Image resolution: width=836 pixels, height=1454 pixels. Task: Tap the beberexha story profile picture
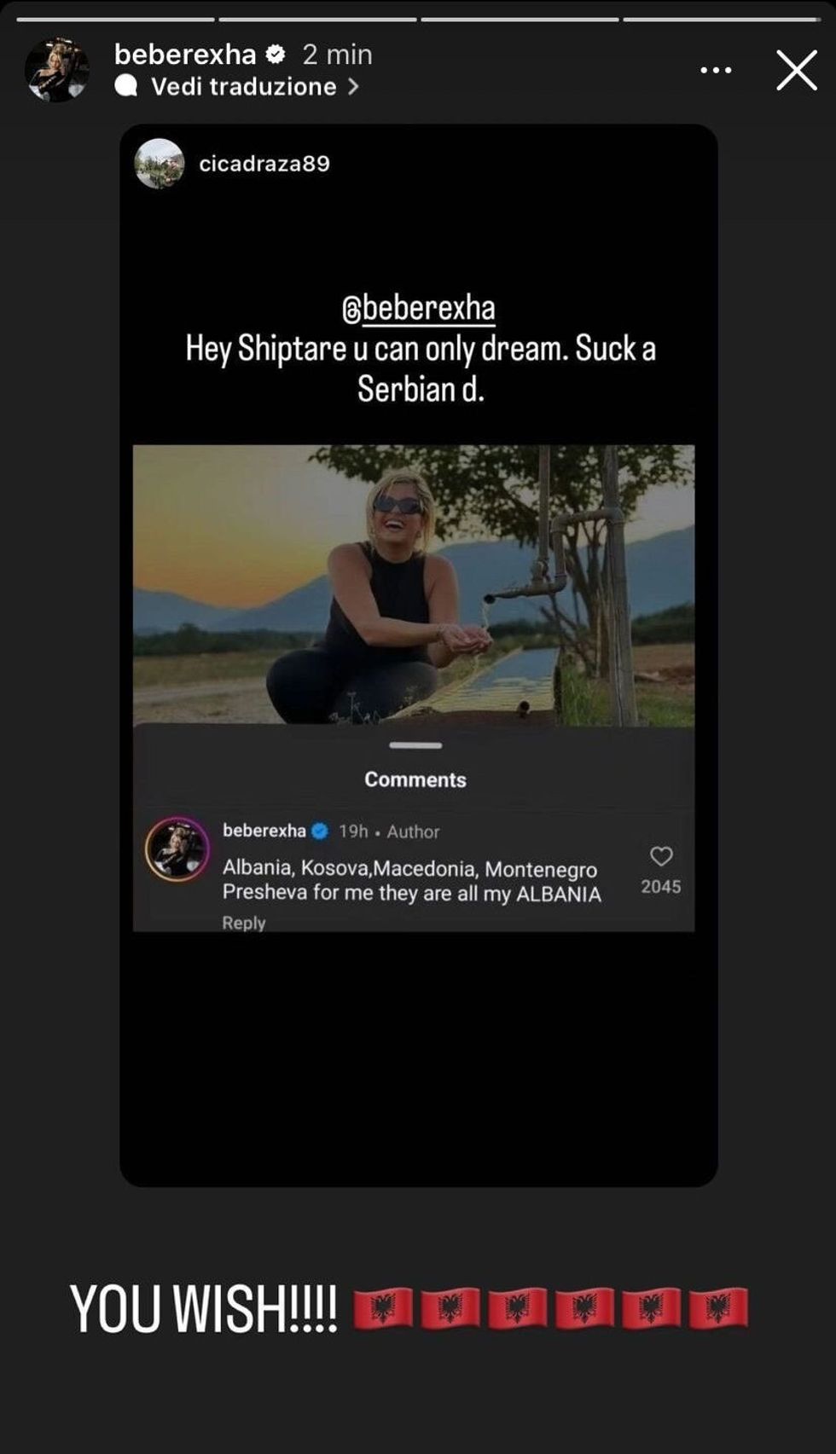click(56, 70)
